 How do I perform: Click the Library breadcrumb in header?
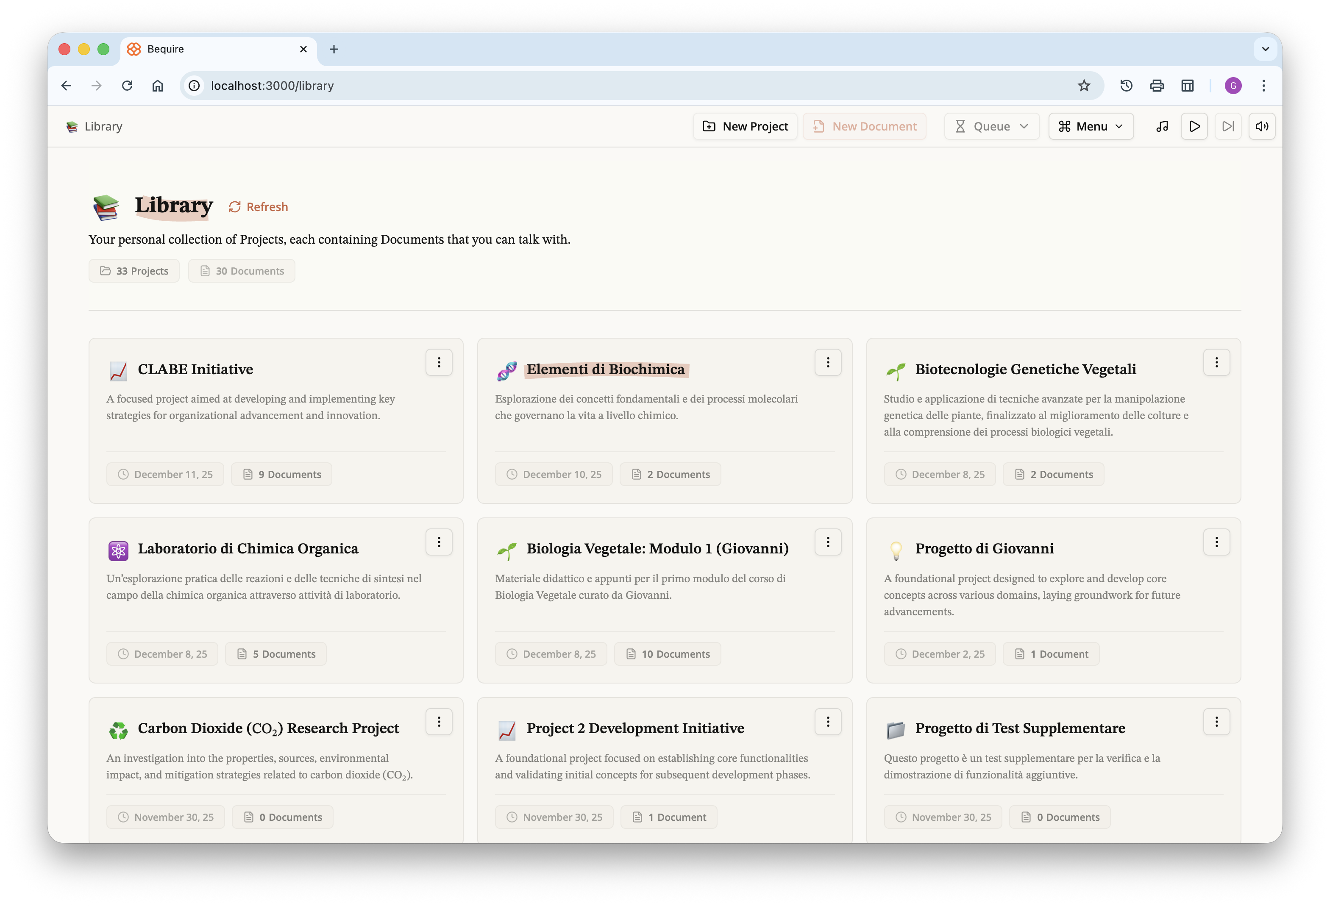(103, 126)
